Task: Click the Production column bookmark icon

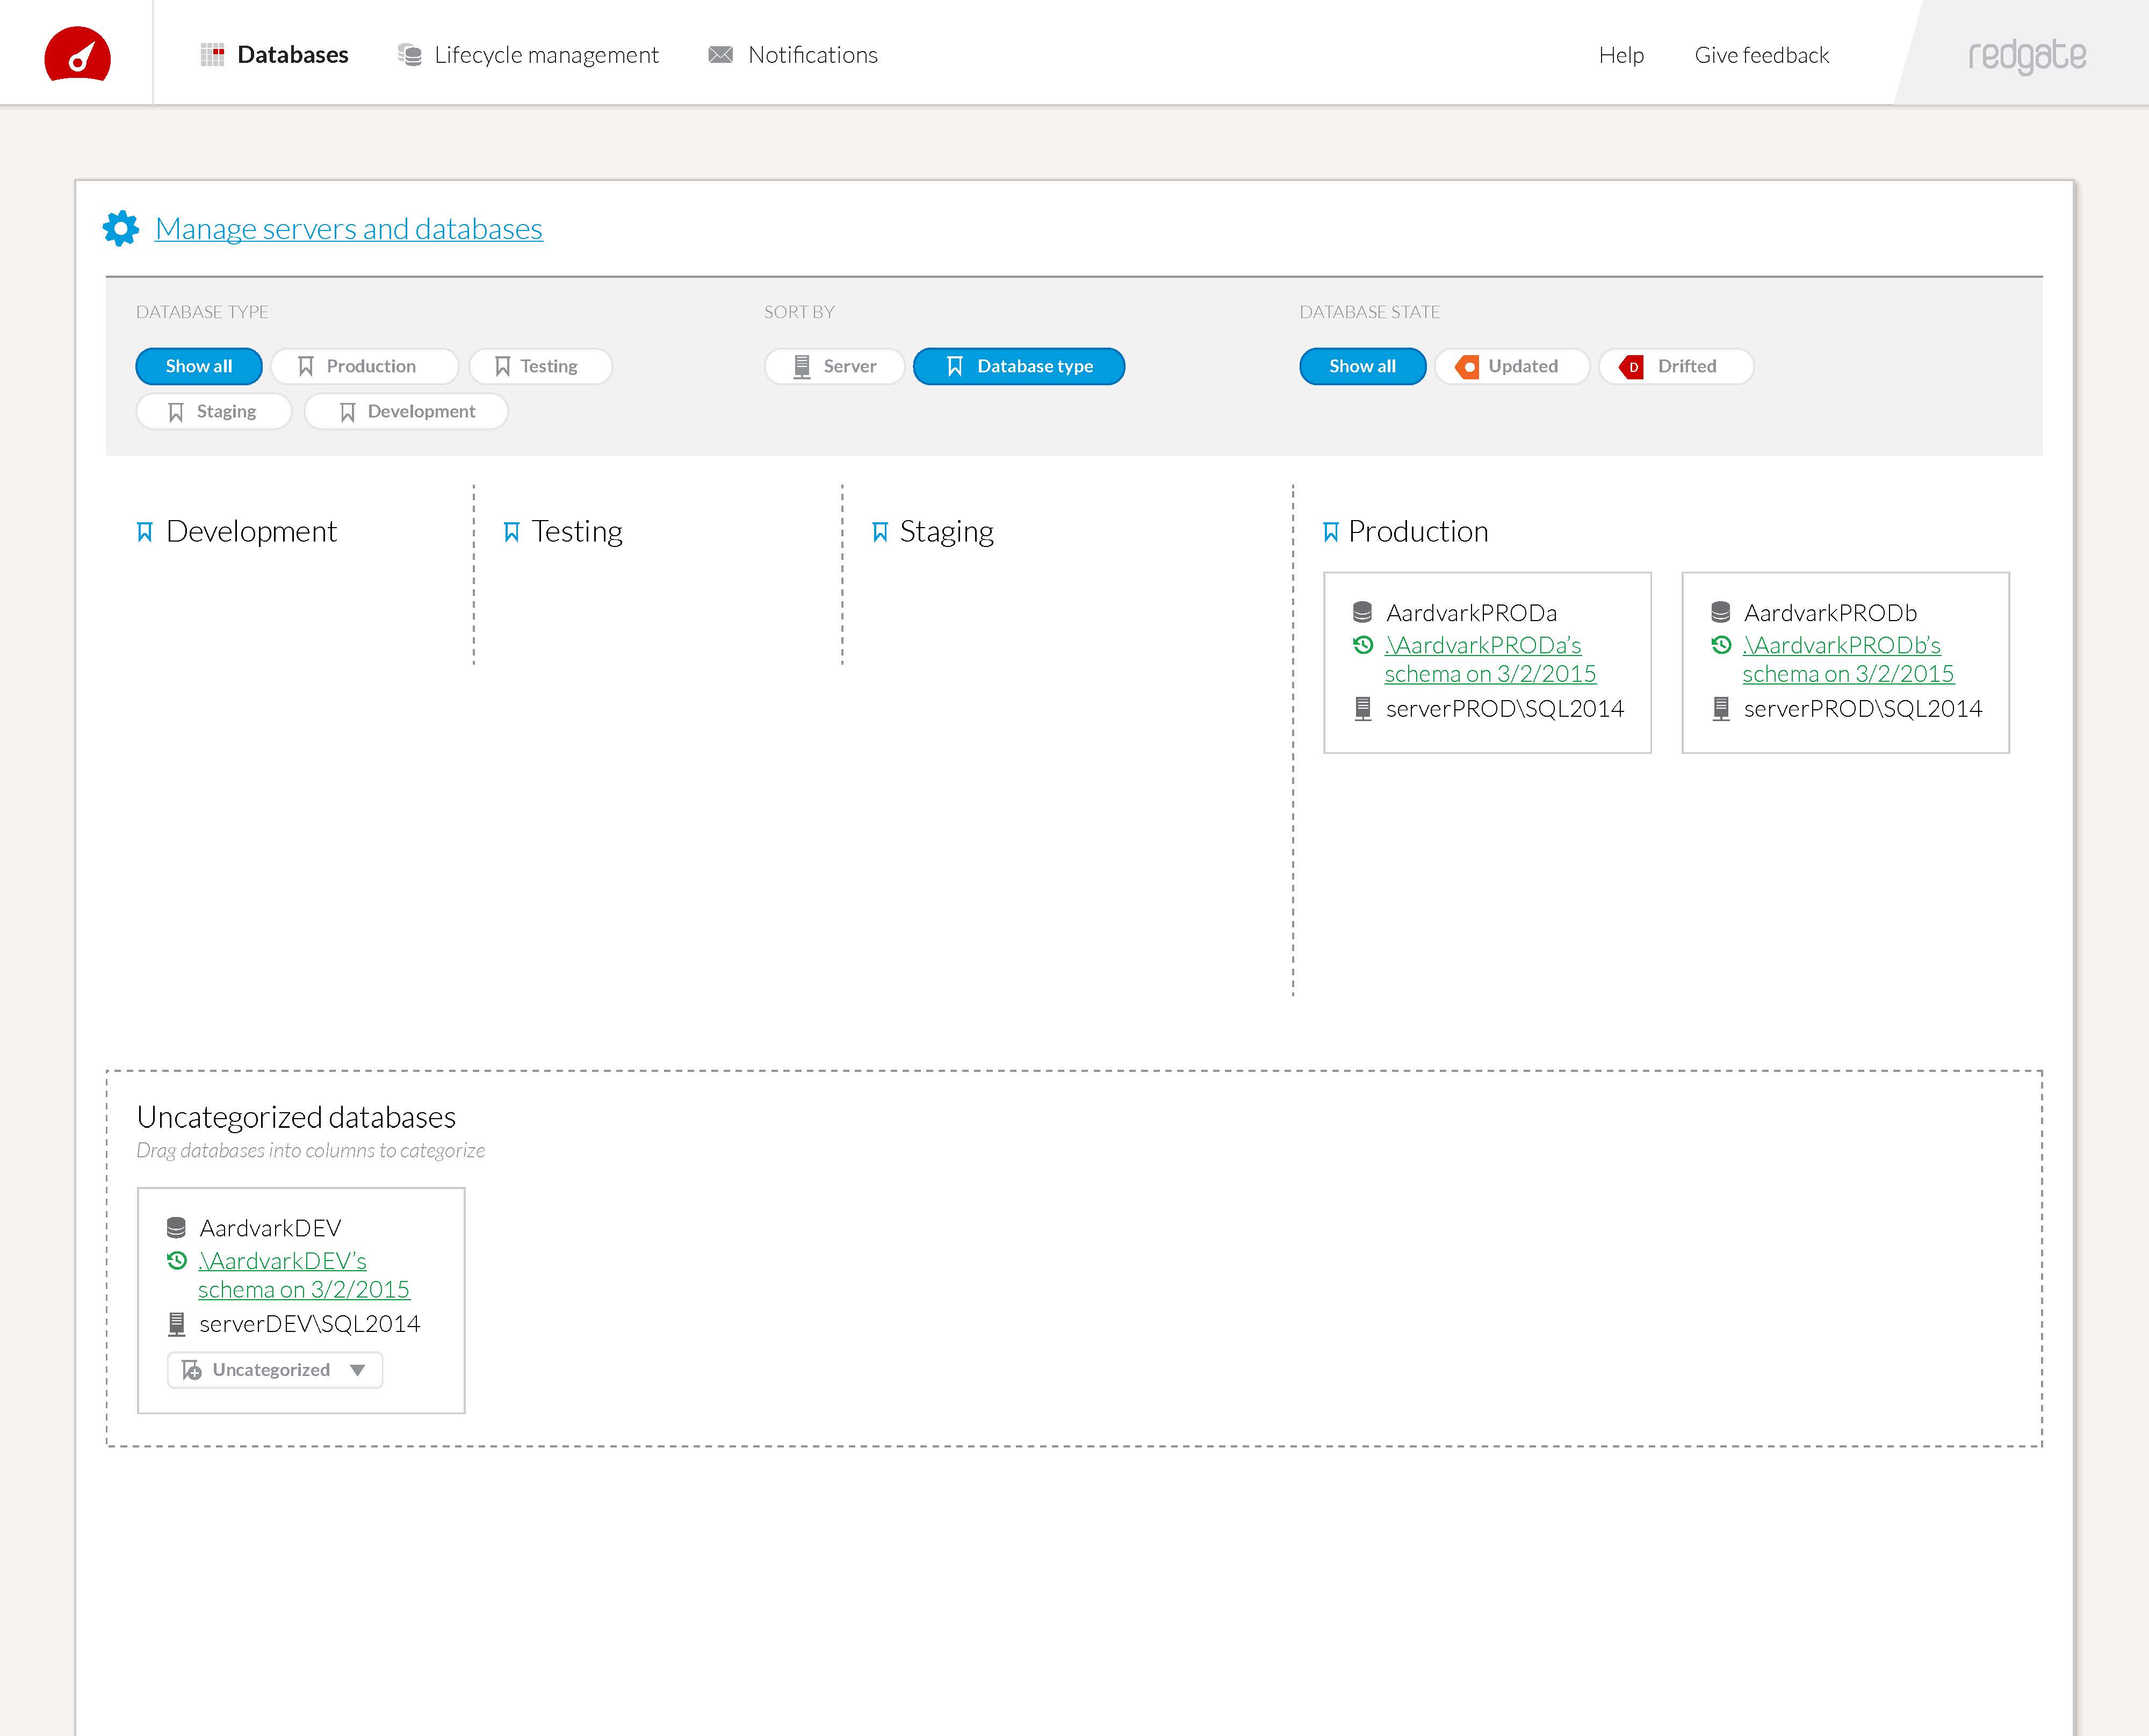Action: click(1330, 531)
